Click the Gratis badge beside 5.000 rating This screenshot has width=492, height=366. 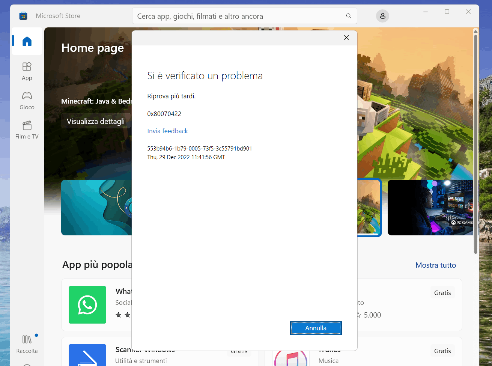pyautogui.click(x=442, y=293)
